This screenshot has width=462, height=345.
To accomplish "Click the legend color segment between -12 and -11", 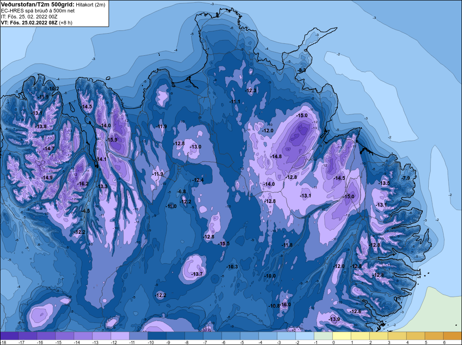I will pos(120,336).
